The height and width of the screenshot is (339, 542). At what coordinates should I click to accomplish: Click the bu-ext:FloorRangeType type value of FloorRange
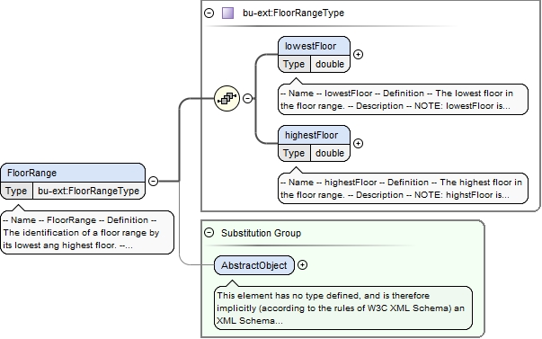(x=88, y=191)
